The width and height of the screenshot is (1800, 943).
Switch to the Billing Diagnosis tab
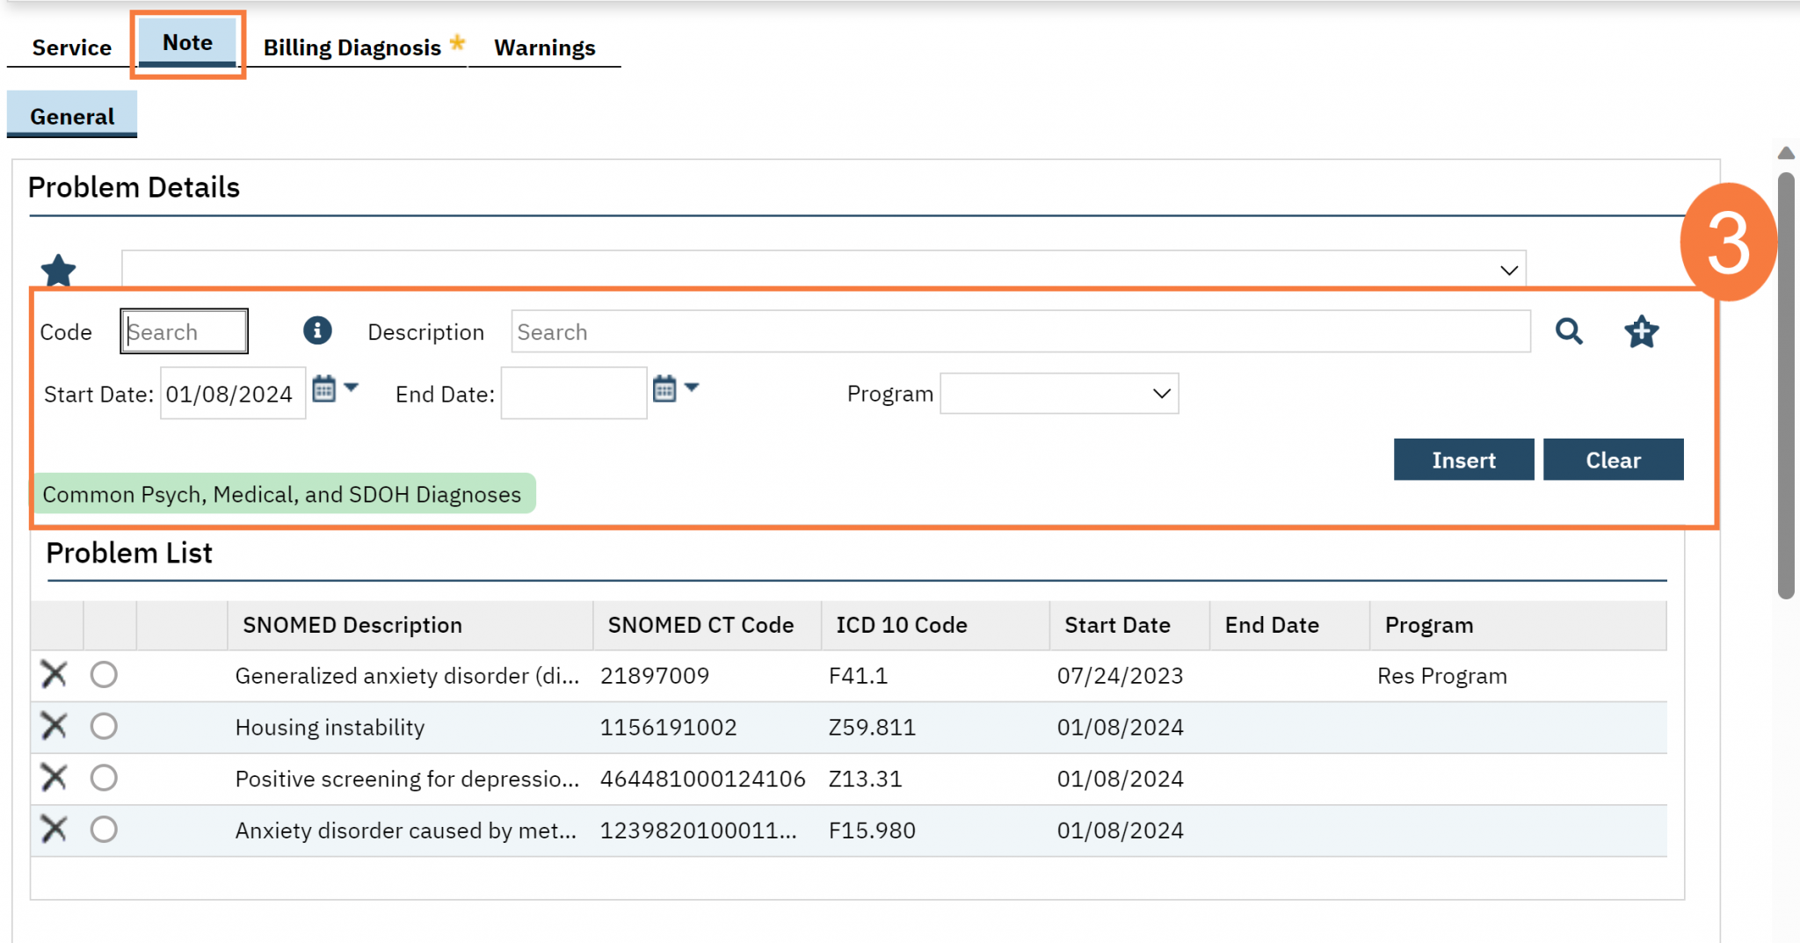pyautogui.click(x=352, y=47)
